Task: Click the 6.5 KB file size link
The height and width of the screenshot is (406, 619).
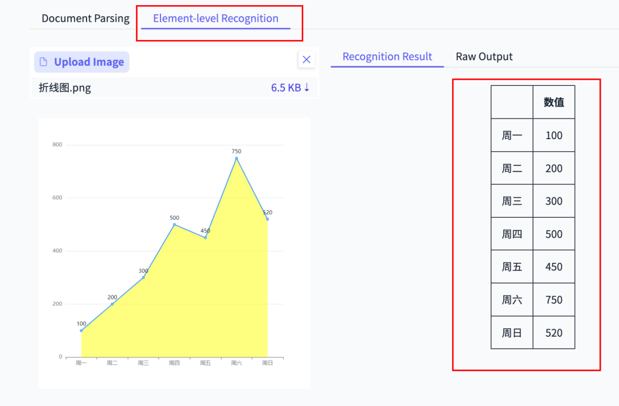Action: tap(286, 88)
